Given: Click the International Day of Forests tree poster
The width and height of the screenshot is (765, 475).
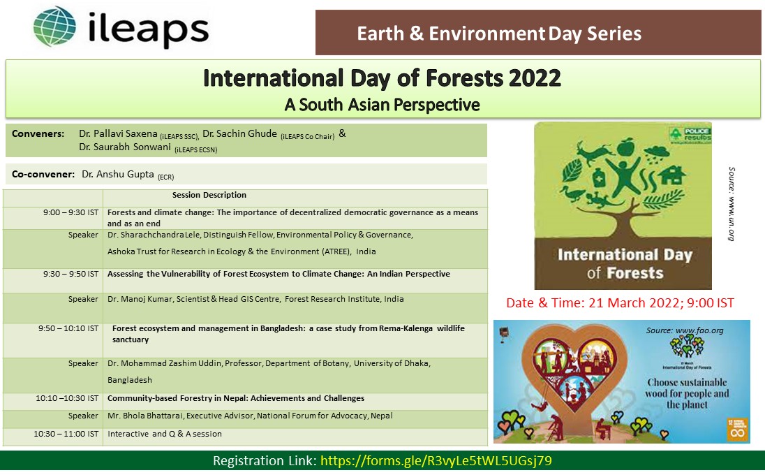Looking at the screenshot, I should [623, 205].
